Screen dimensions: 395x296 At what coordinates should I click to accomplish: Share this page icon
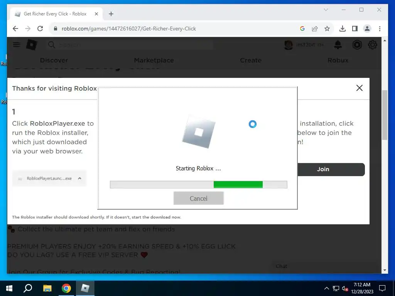(x=315, y=29)
